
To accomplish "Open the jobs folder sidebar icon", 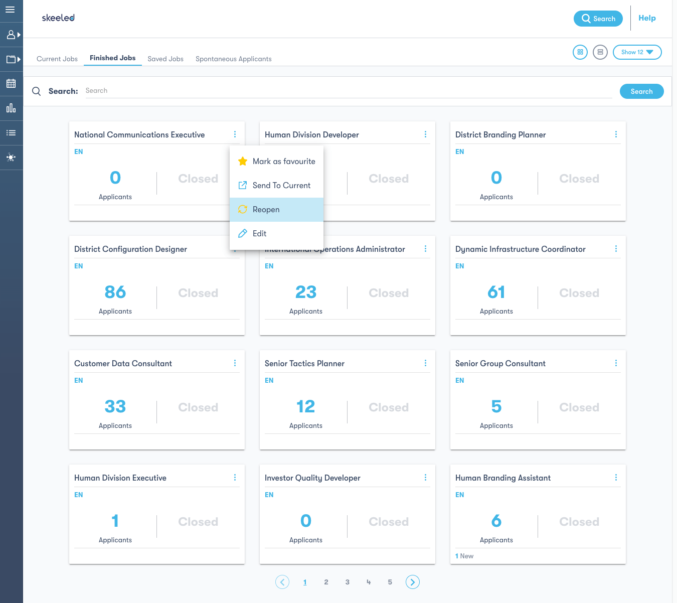I will tap(11, 59).
